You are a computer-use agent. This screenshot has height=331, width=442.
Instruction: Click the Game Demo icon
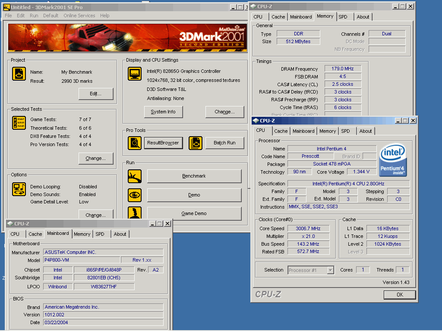pos(135,213)
